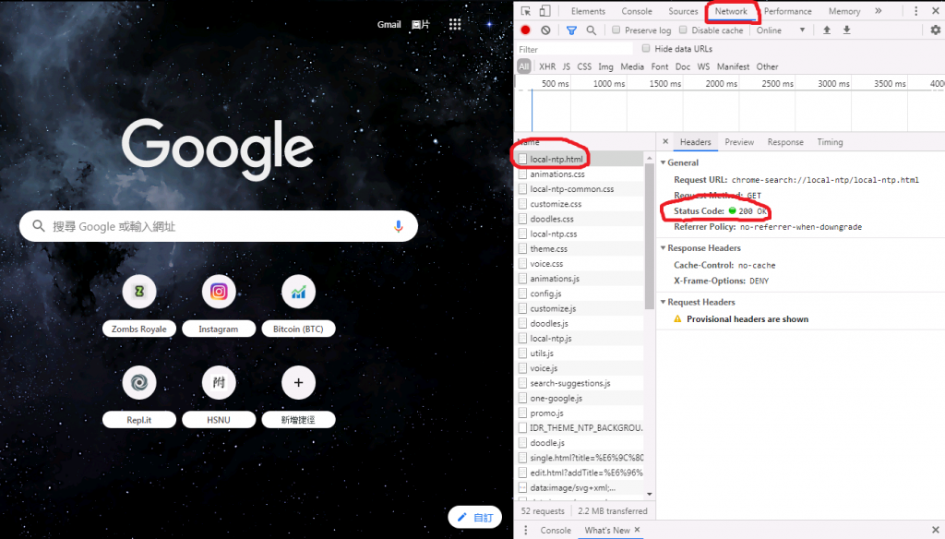Collapse the General section
This screenshot has height=539, width=945.
point(663,162)
